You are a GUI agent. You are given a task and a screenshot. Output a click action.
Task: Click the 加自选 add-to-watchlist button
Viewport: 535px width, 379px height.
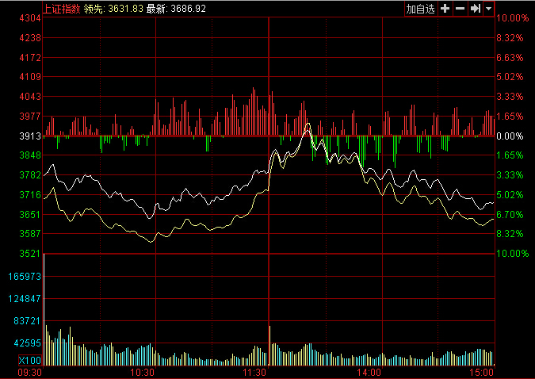(420, 9)
